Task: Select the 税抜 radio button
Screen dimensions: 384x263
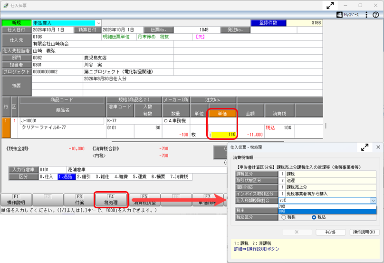Action: click(284, 217)
